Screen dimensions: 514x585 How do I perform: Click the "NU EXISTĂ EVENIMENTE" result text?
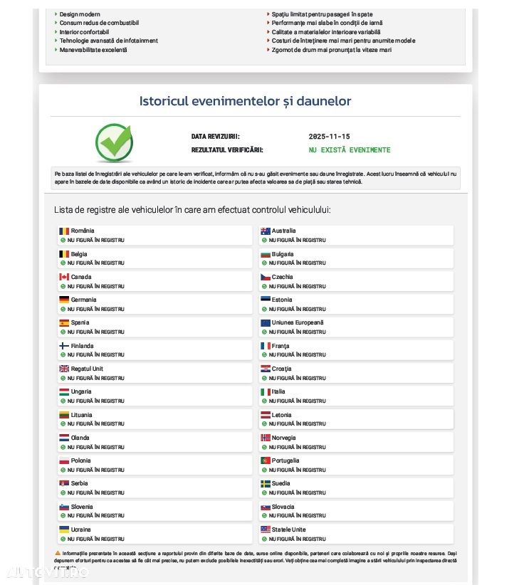pos(350,150)
